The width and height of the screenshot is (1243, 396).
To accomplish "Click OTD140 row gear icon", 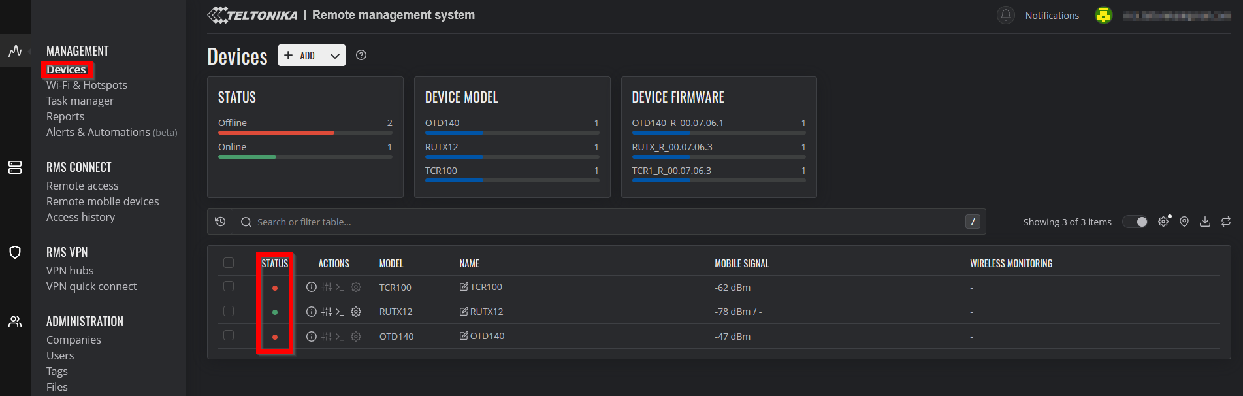I will 356,337.
